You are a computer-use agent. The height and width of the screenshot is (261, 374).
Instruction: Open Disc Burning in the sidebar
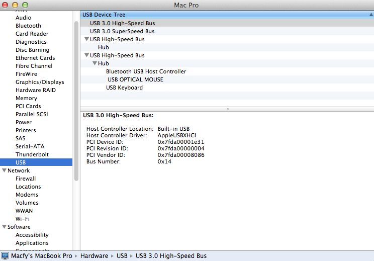point(33,50)
